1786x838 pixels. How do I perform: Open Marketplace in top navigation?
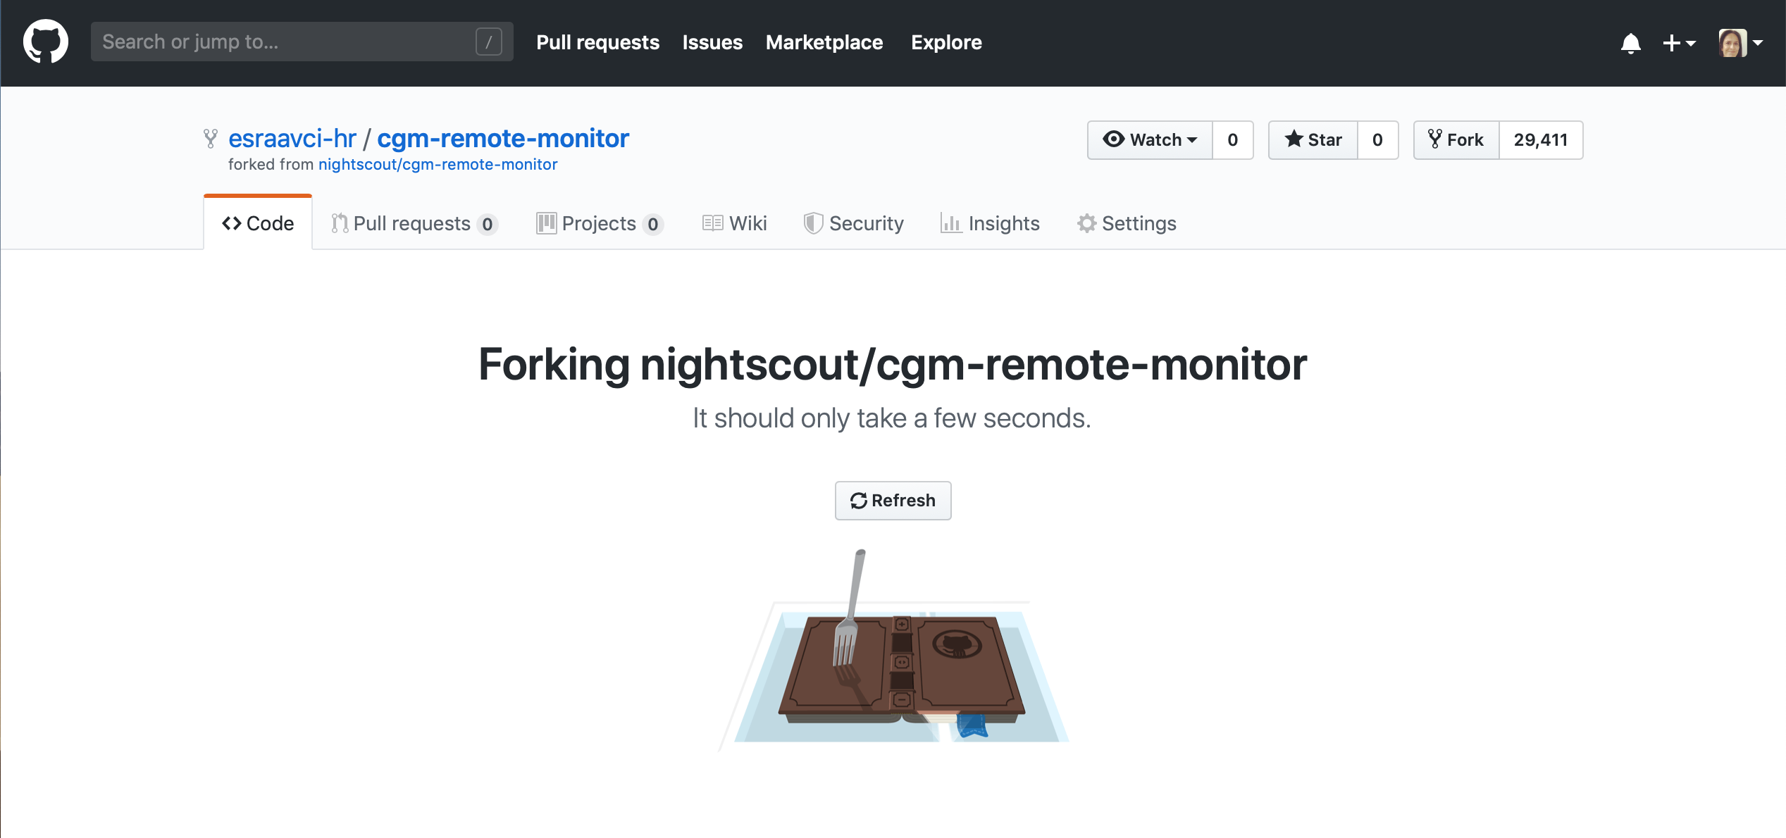pyautogui.click(x=824, y=42)
